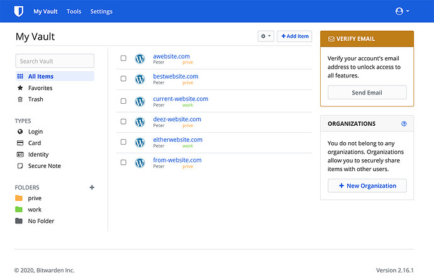Click the Add Item button
434x280 pixels.
click(294, 36)
